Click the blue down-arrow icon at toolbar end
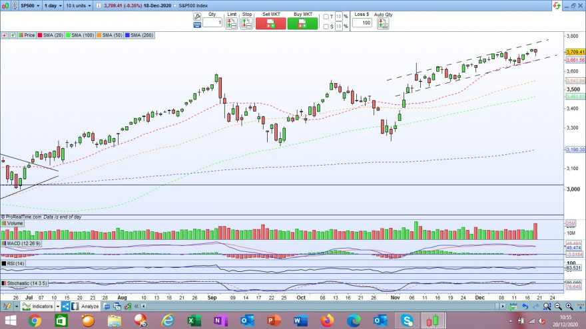The height and width of the screenshot is (329, 586). click(581, 306)
